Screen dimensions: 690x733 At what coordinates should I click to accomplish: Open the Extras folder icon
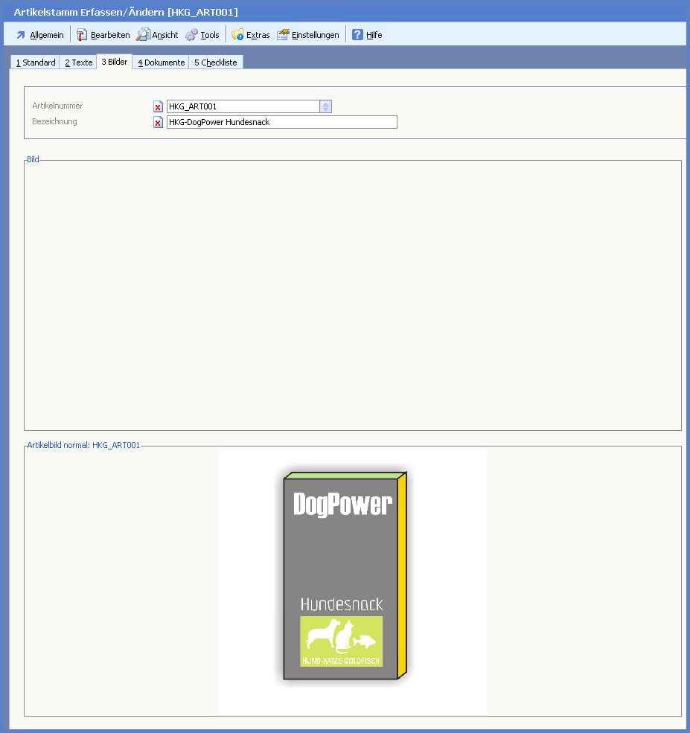click(x=237, y=35)
